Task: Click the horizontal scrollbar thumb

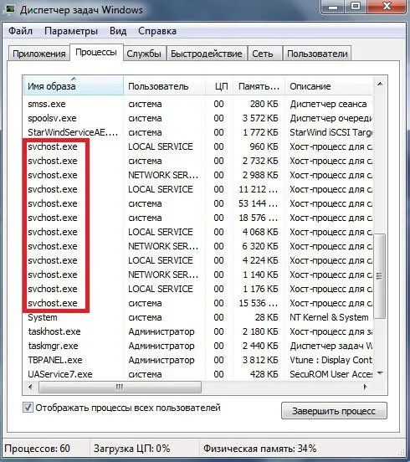Action: tap(120, 387)
